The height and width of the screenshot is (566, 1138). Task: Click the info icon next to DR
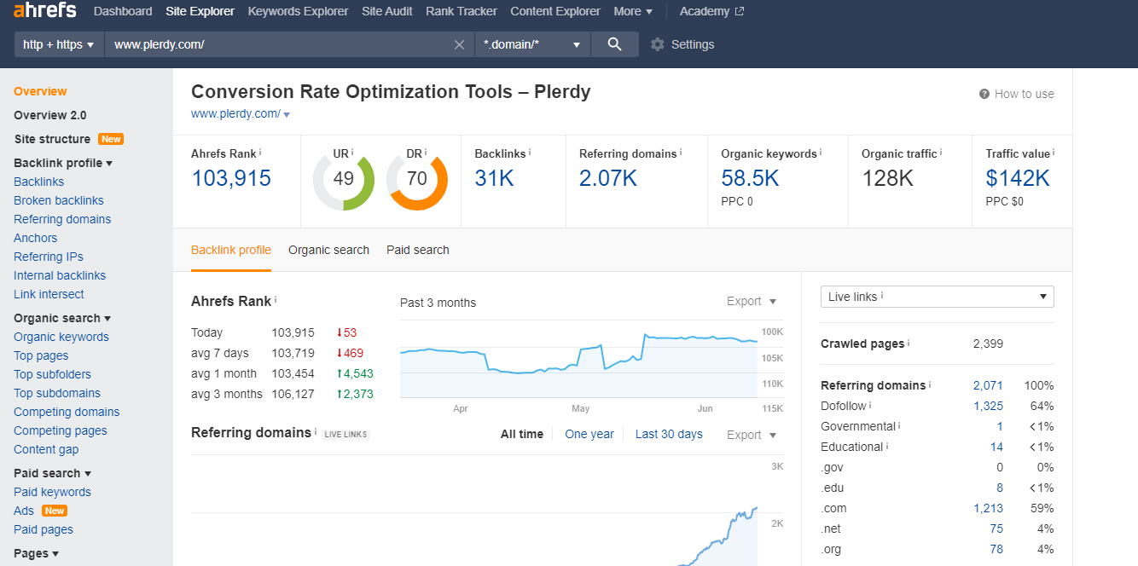tap(426, 153)
